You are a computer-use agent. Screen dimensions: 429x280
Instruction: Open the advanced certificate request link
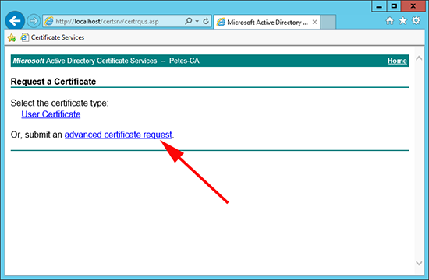119,135
